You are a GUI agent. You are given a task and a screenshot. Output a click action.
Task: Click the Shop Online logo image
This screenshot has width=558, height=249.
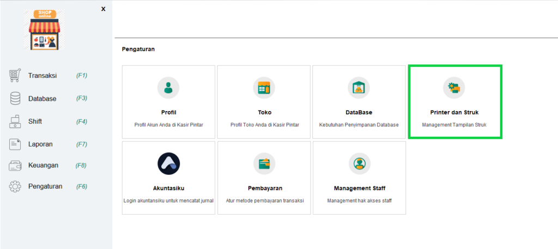[46, 31]
